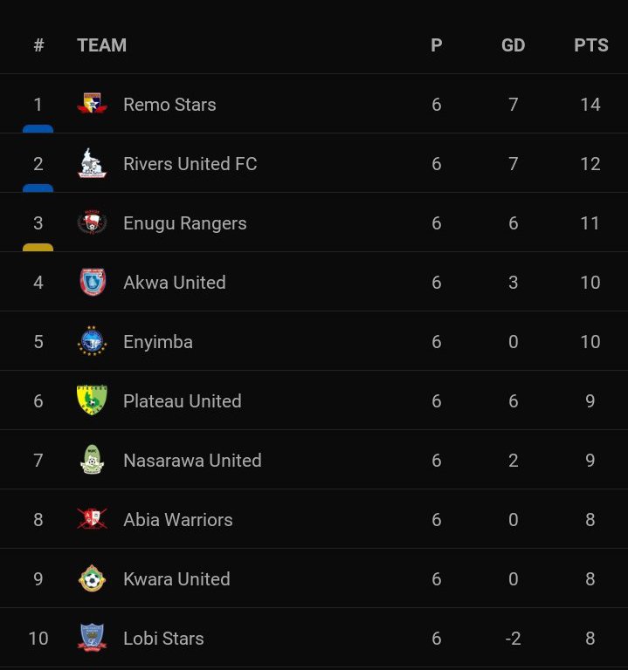Click the Kwara United crest

(92, 579)
